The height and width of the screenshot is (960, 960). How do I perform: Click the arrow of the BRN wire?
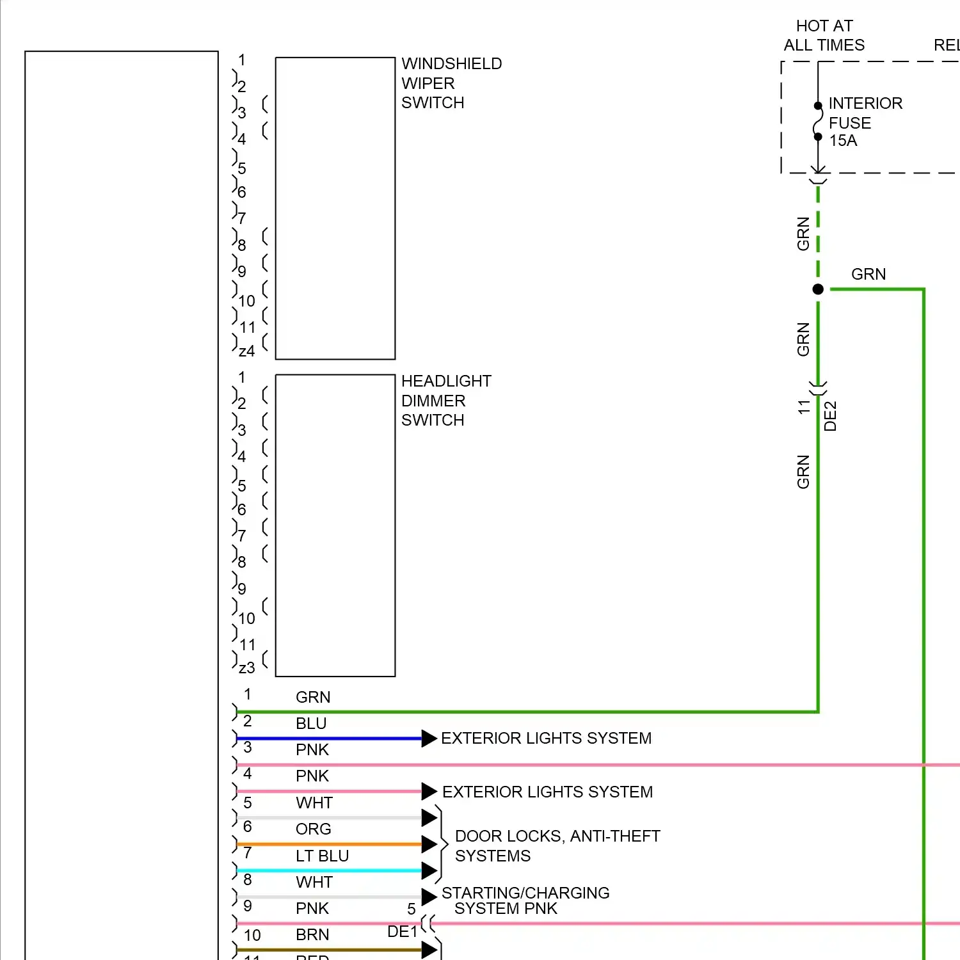(429, 950)
